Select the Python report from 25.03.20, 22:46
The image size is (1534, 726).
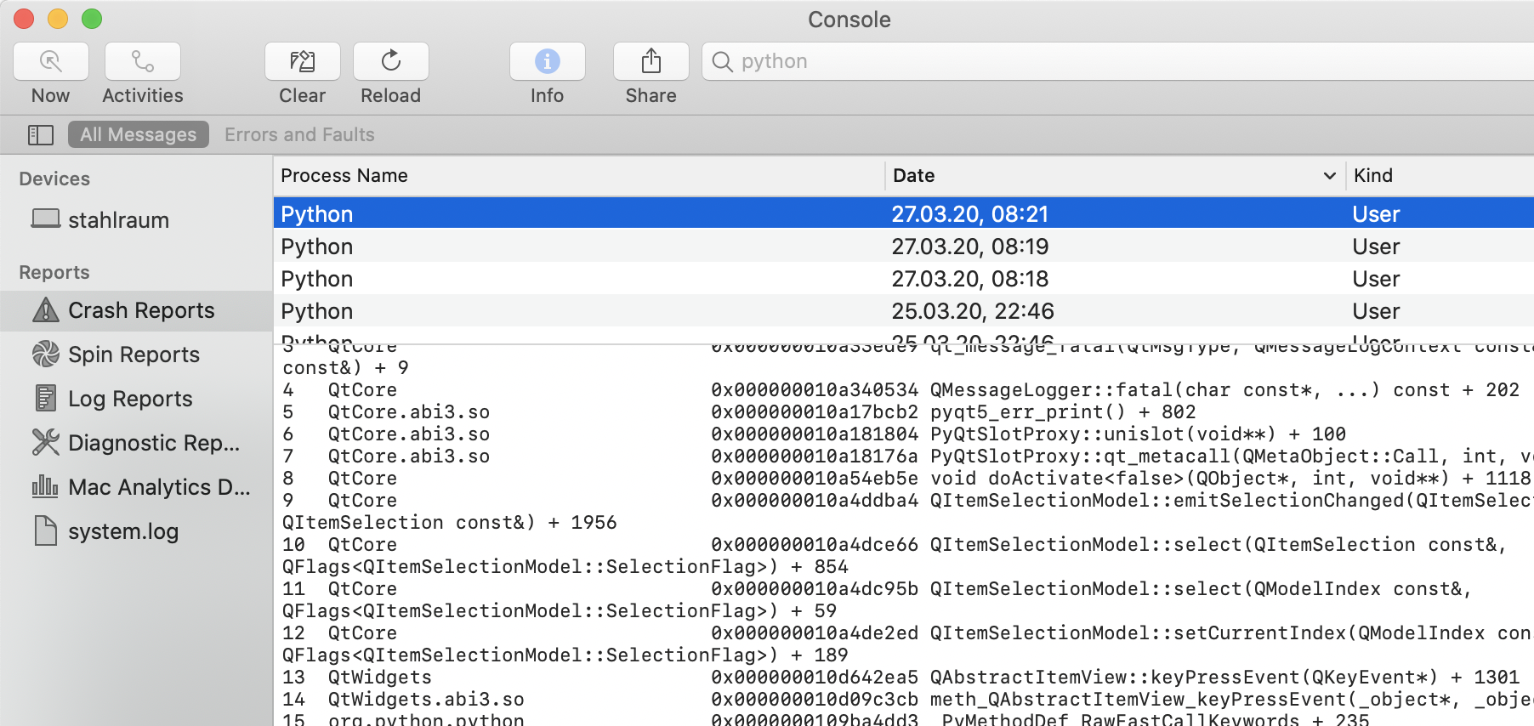click(903, 310)
